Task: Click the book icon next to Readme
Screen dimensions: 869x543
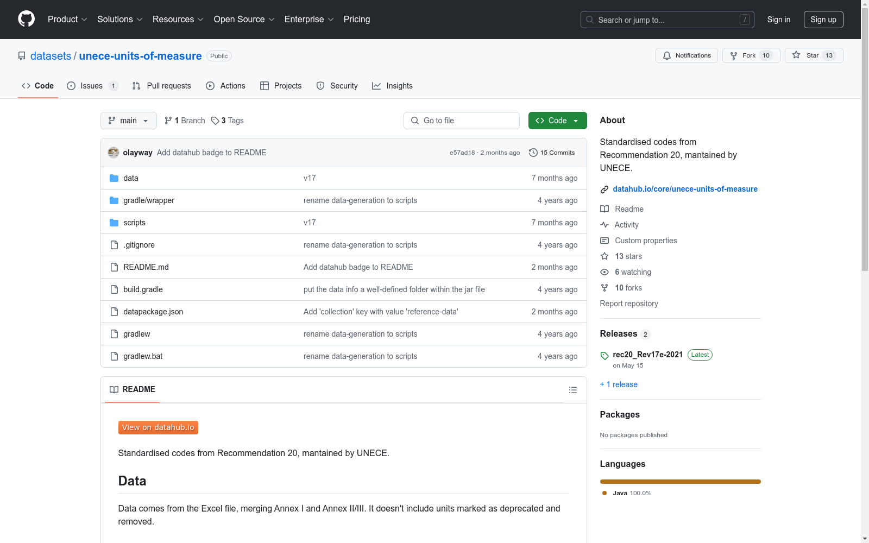Action: coord(604,209)
